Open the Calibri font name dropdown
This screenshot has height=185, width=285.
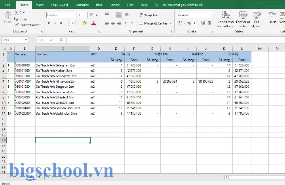click(x=74, y=15)
